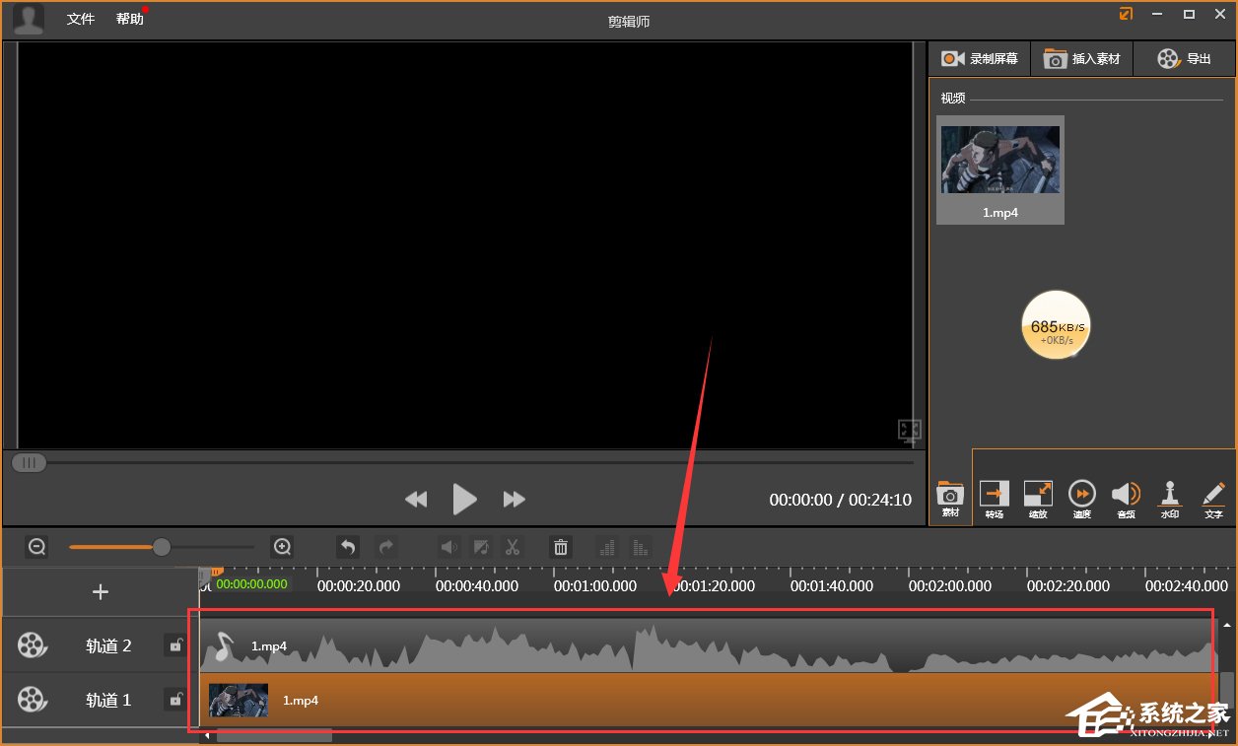
Task: Click the 录制屏幕 record screen button
Action: [x=979, y=59]
